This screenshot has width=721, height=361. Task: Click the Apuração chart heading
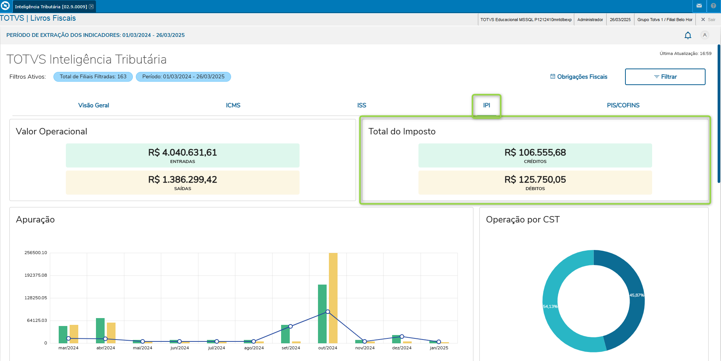pyautogui.click(x=35, y=220)
